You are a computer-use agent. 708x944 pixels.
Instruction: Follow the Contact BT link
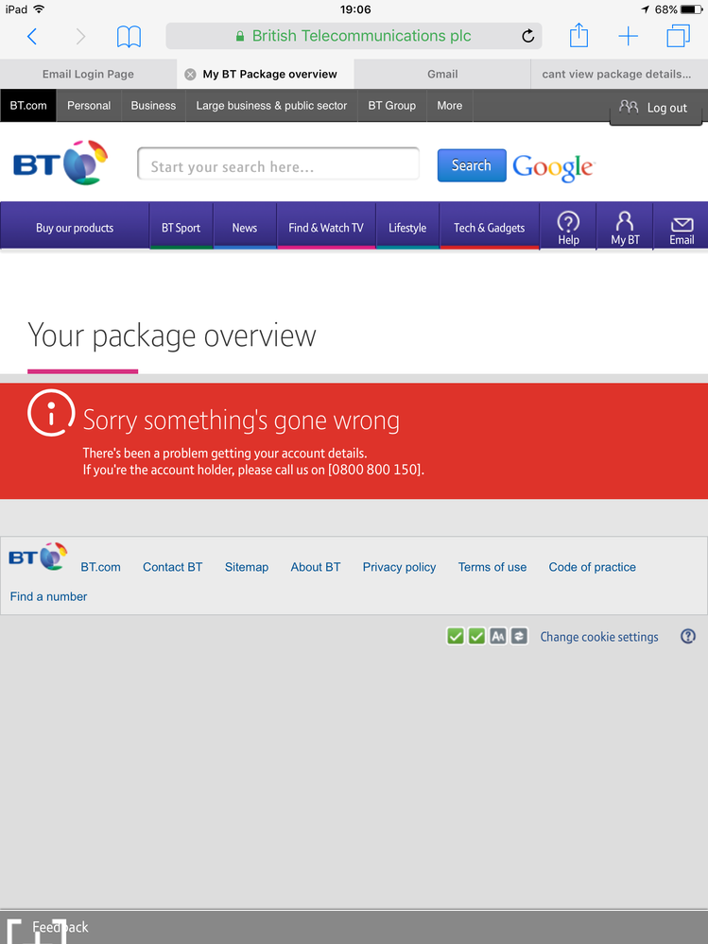(172, 567)
